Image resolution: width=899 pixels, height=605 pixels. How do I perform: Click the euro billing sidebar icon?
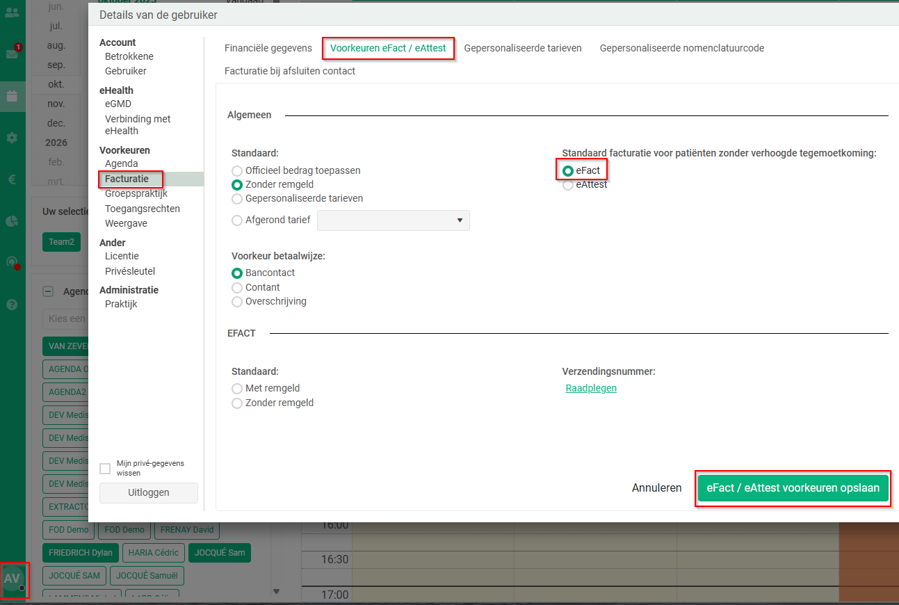(12, 179)
